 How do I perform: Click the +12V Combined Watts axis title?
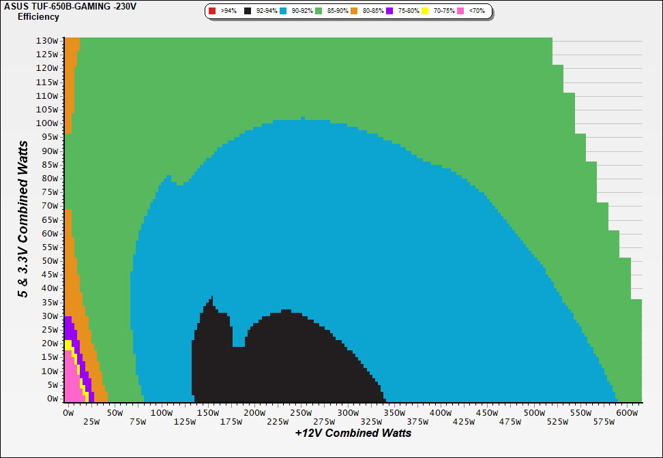point(353,433)
